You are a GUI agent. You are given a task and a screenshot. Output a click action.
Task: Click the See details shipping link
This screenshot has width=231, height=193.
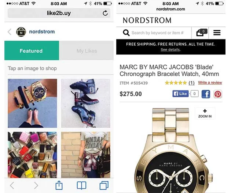[170, 50]
